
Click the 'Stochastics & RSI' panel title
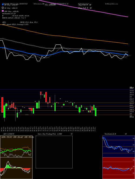116,134
